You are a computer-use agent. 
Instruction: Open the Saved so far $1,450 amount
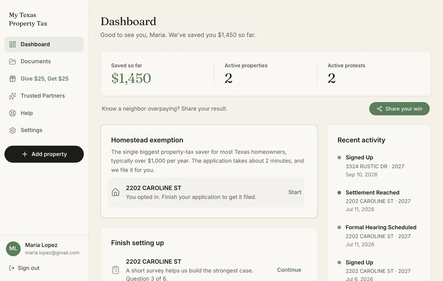[131, 78]
